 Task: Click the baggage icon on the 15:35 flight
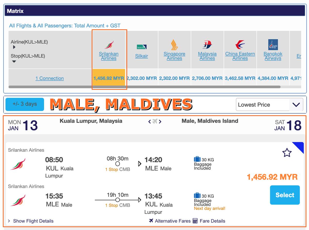pyautogui.click(x=197, y=196)
